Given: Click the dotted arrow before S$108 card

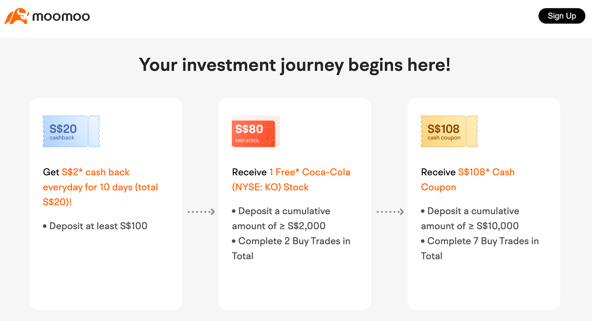Looking at the screenshot, I should pos(390,212).
